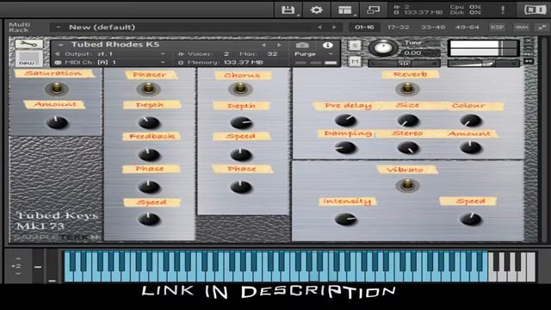Switch to channels 01-16 page
The image size is (551, 310).
(x=364, y=28)
